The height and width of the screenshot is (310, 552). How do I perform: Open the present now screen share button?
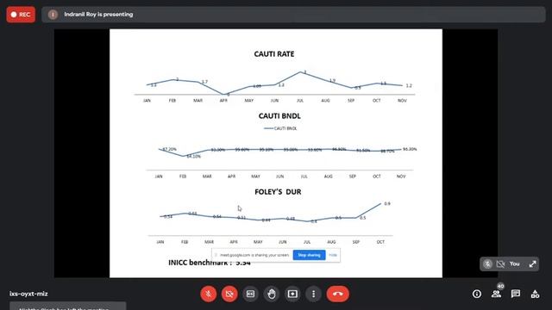point(292,294)
